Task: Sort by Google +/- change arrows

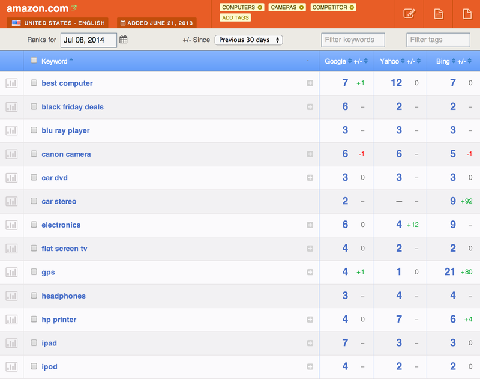Action: click(x=366, y=61)
